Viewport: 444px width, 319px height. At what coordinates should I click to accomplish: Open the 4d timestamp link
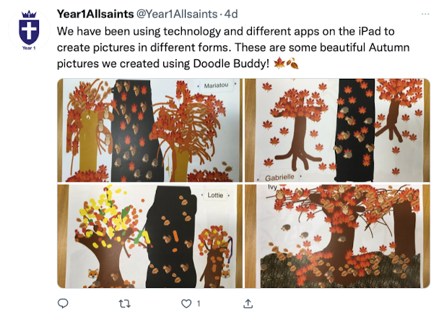(x=231, y=14)
